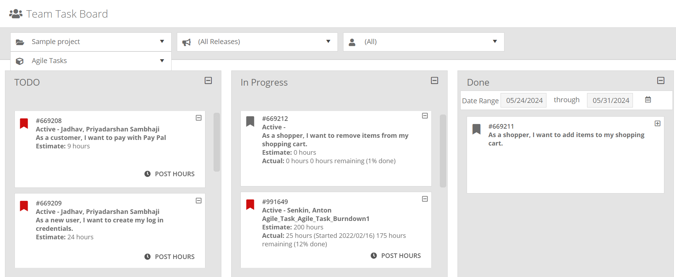Click the red bookmark icon on task #669208
This screenshot has width=676, height=277.
coord(24,123)
